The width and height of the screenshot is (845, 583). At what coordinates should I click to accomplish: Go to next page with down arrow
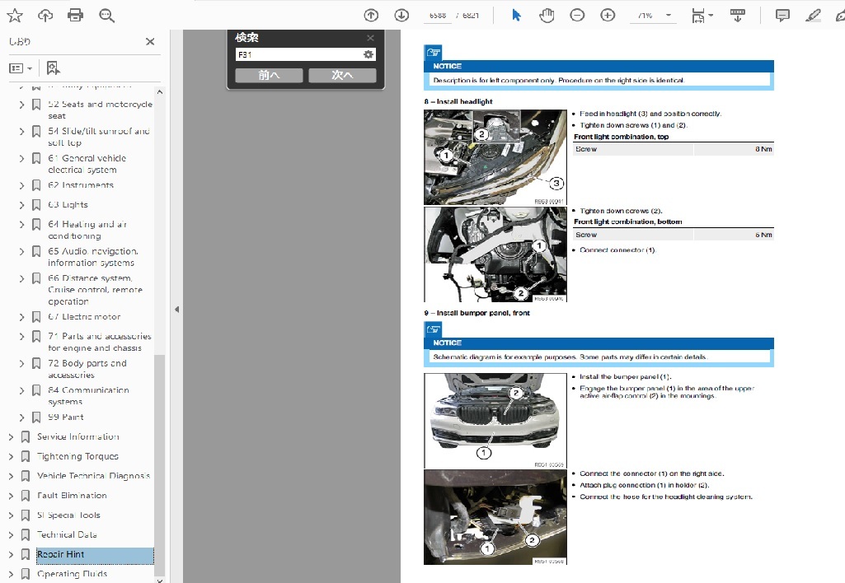[x=401, y=15]
